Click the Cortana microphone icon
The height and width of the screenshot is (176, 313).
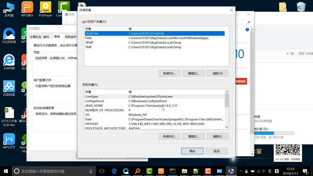[90, 171]
